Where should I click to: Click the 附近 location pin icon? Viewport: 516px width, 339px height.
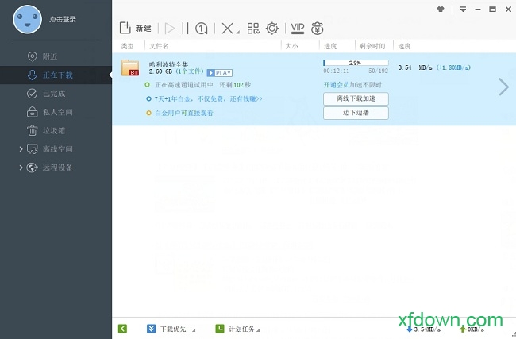[32, 56]
